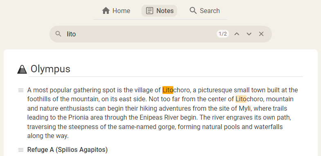Click the Search magnifier icon in navigation

(193, 10)
